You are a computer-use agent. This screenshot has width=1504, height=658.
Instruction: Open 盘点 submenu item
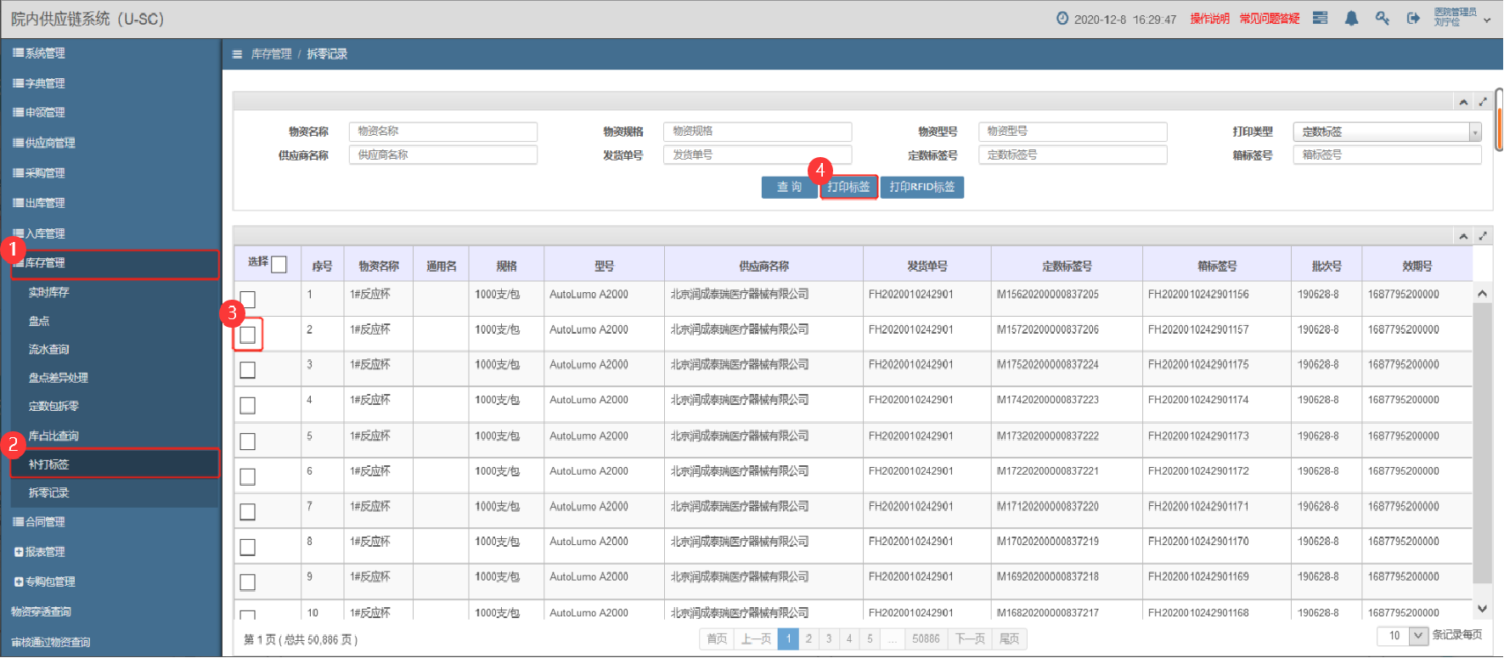point(39,321)
